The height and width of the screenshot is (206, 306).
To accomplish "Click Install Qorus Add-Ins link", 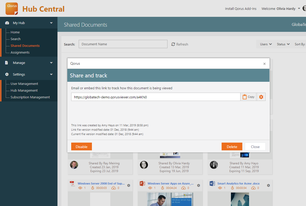I will 241,9.
